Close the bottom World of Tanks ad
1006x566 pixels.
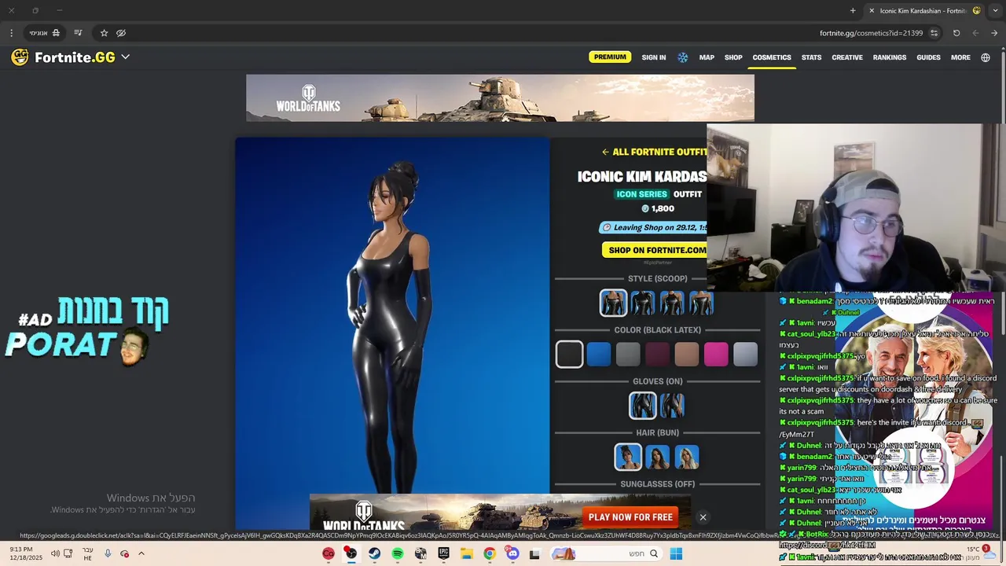point(703,517)
